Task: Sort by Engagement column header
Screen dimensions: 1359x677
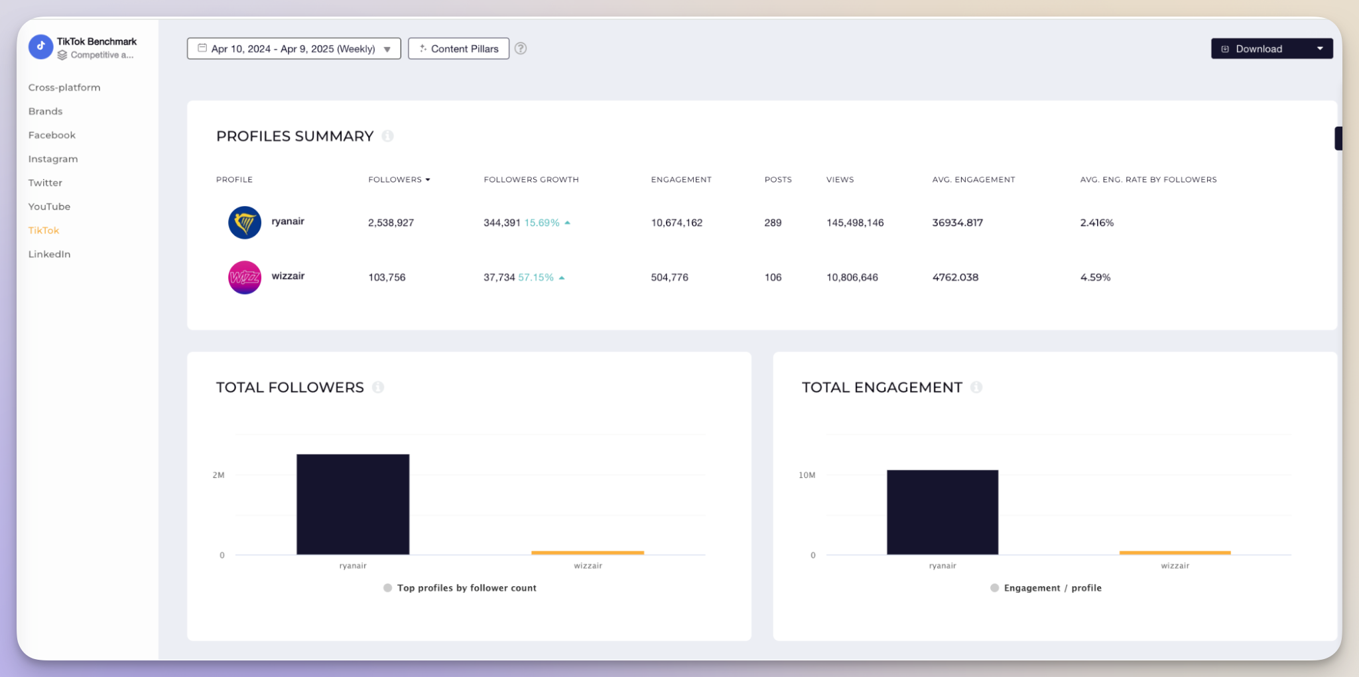Action: coord(681,180)
